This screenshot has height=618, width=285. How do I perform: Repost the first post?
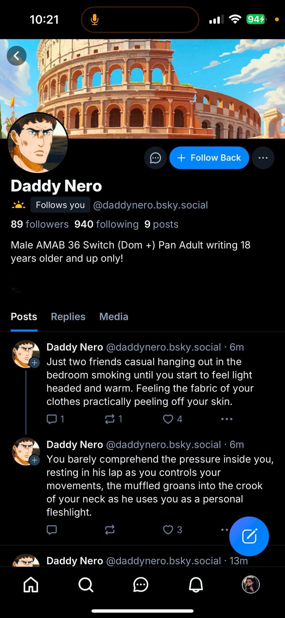pos(110,419)
